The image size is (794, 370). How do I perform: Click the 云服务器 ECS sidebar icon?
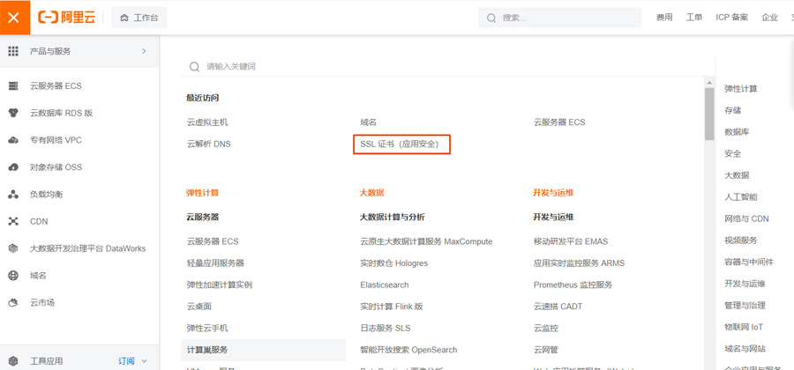[13, 86]
